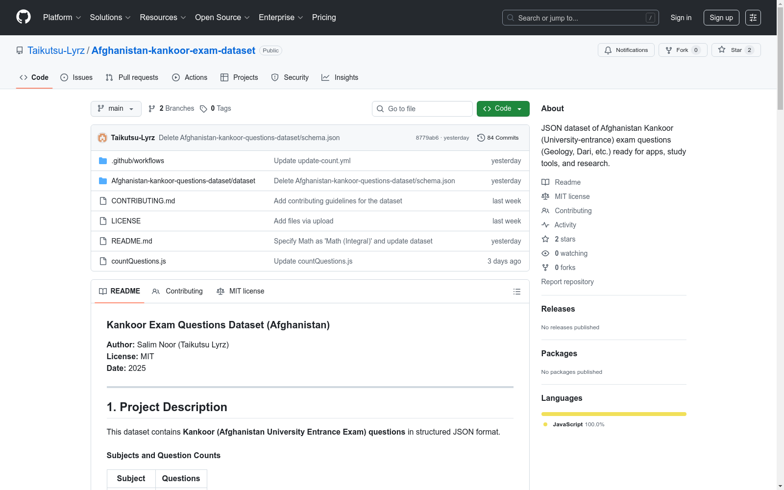
Task: Click the dataset folder icon
Action: [103, 181]
